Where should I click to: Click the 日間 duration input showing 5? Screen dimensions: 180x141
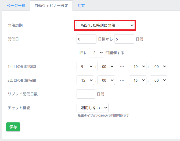coord(124,39)
